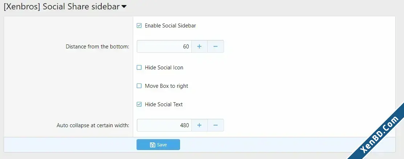Collapse section using caret beside Social Share sidebar
404x159 pixels.
tap(124, 7)
